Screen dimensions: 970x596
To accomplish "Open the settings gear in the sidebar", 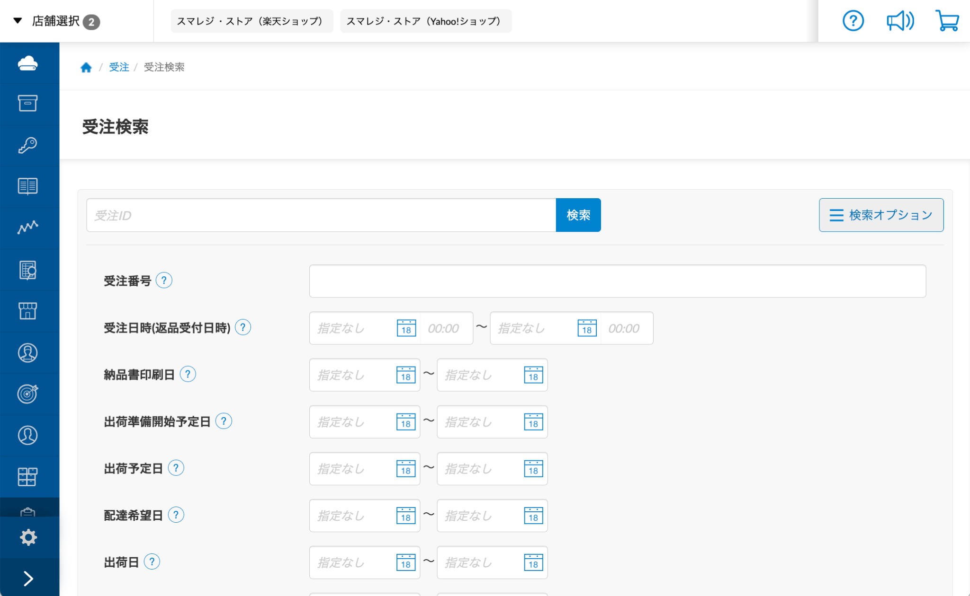I will click(29, 537).
